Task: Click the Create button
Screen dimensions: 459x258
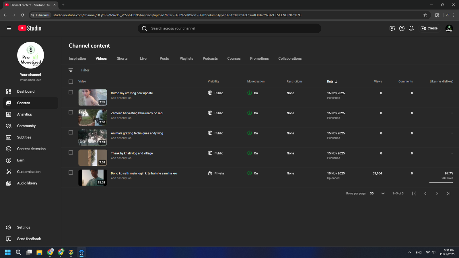Action: 429,28
